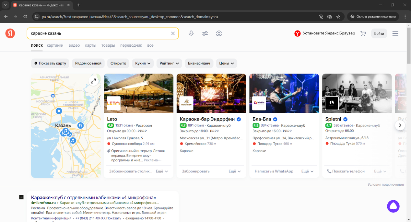Expand the 'Цены' dropdown filter
Image resolution: width=411 pixels, height=222 pixels.
coord(227,63)
